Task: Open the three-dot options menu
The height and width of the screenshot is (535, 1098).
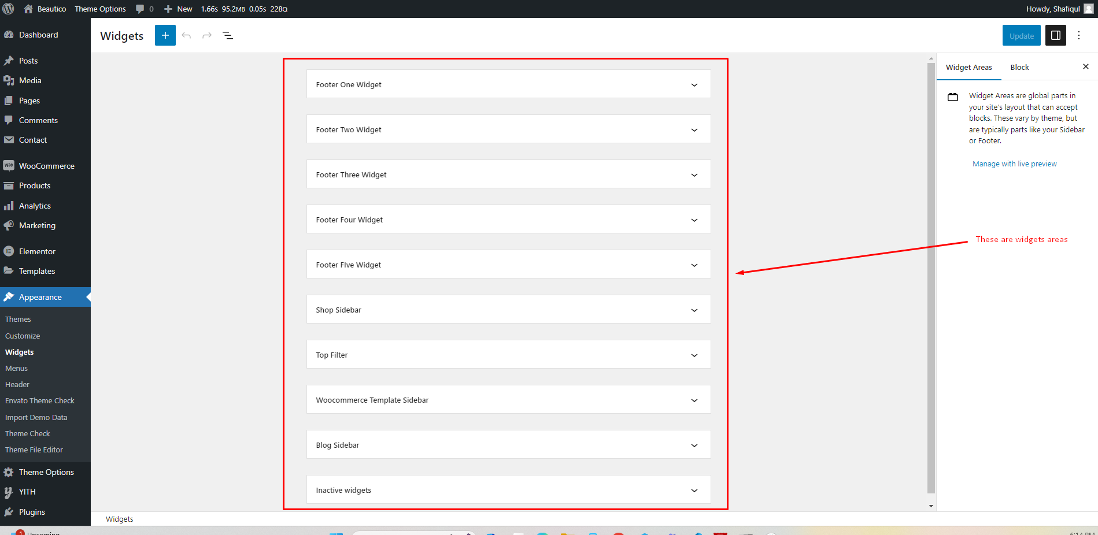Action: (1079, 35)
